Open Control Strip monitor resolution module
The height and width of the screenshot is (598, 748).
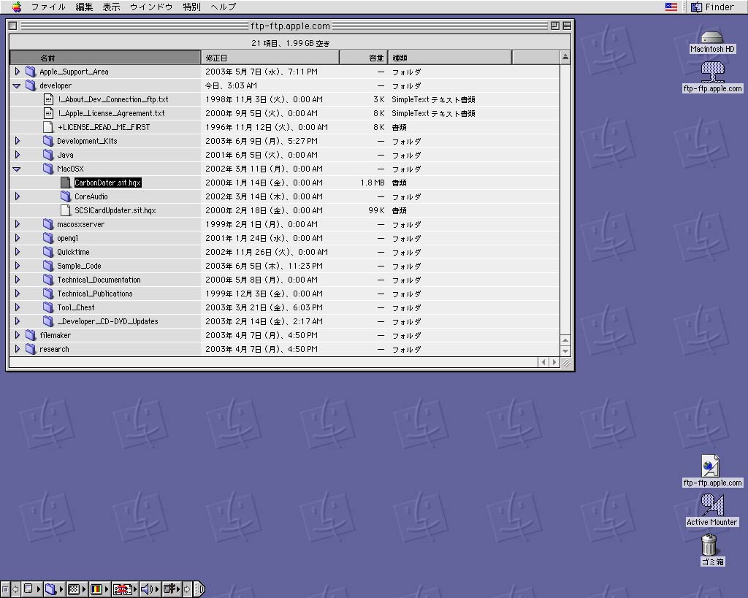tap(32, 589)
